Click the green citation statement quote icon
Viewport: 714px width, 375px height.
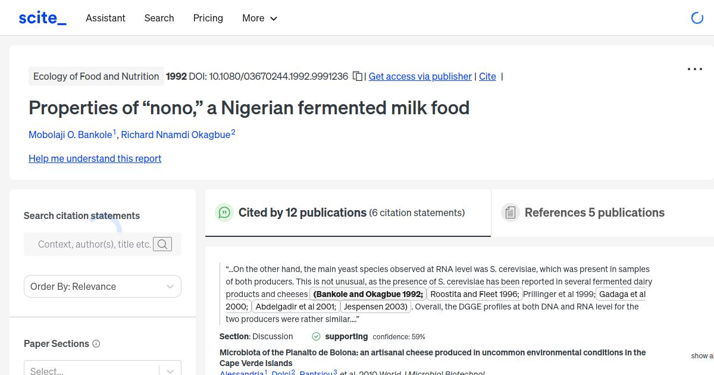tap(224, 212)
